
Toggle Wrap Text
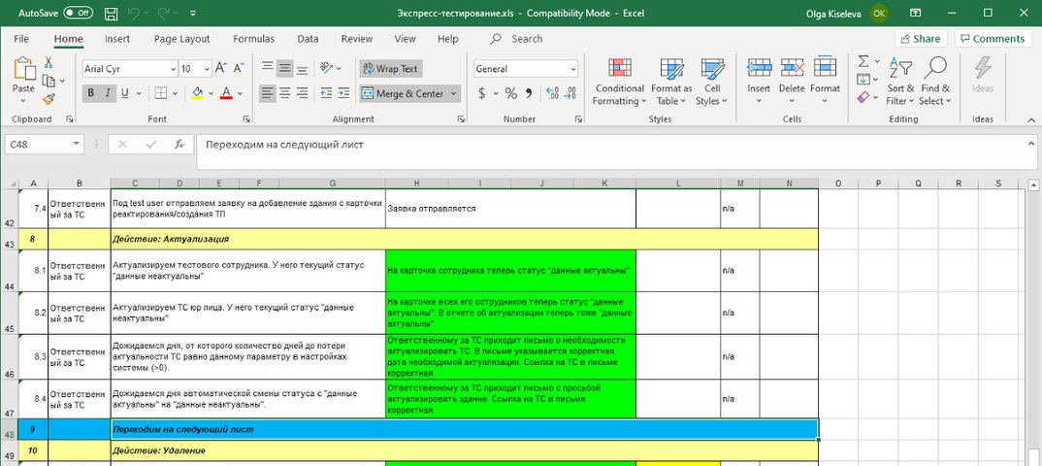[x=390, y=68]
